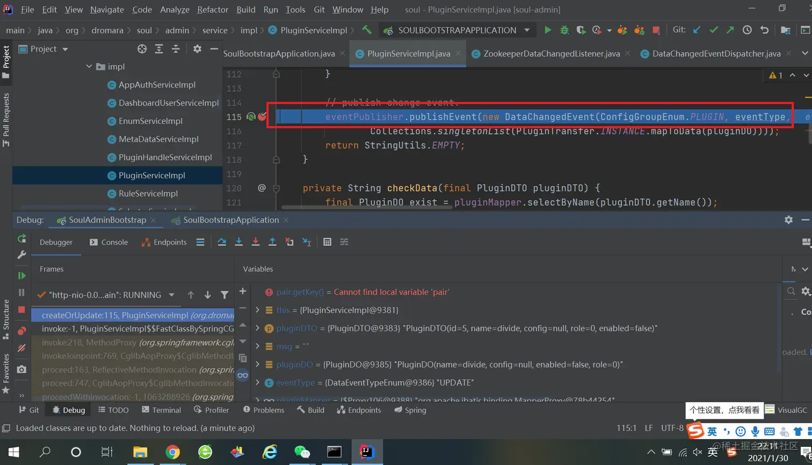Viewport: 812px width, 465px height.
Task: Add a new watch with plus icon
Action: [x=243, y=291]
